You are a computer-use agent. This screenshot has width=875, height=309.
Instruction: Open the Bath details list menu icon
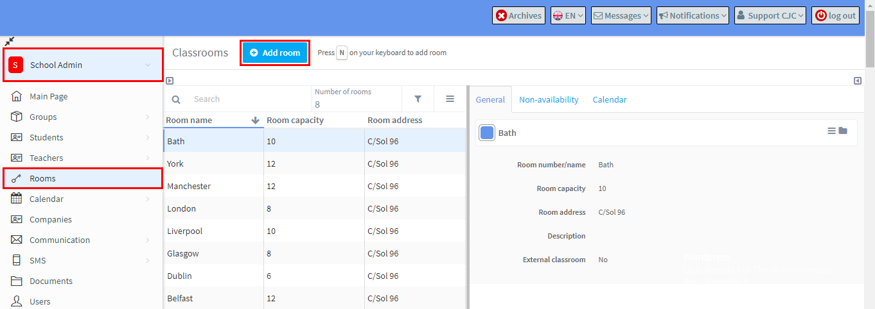831,131
